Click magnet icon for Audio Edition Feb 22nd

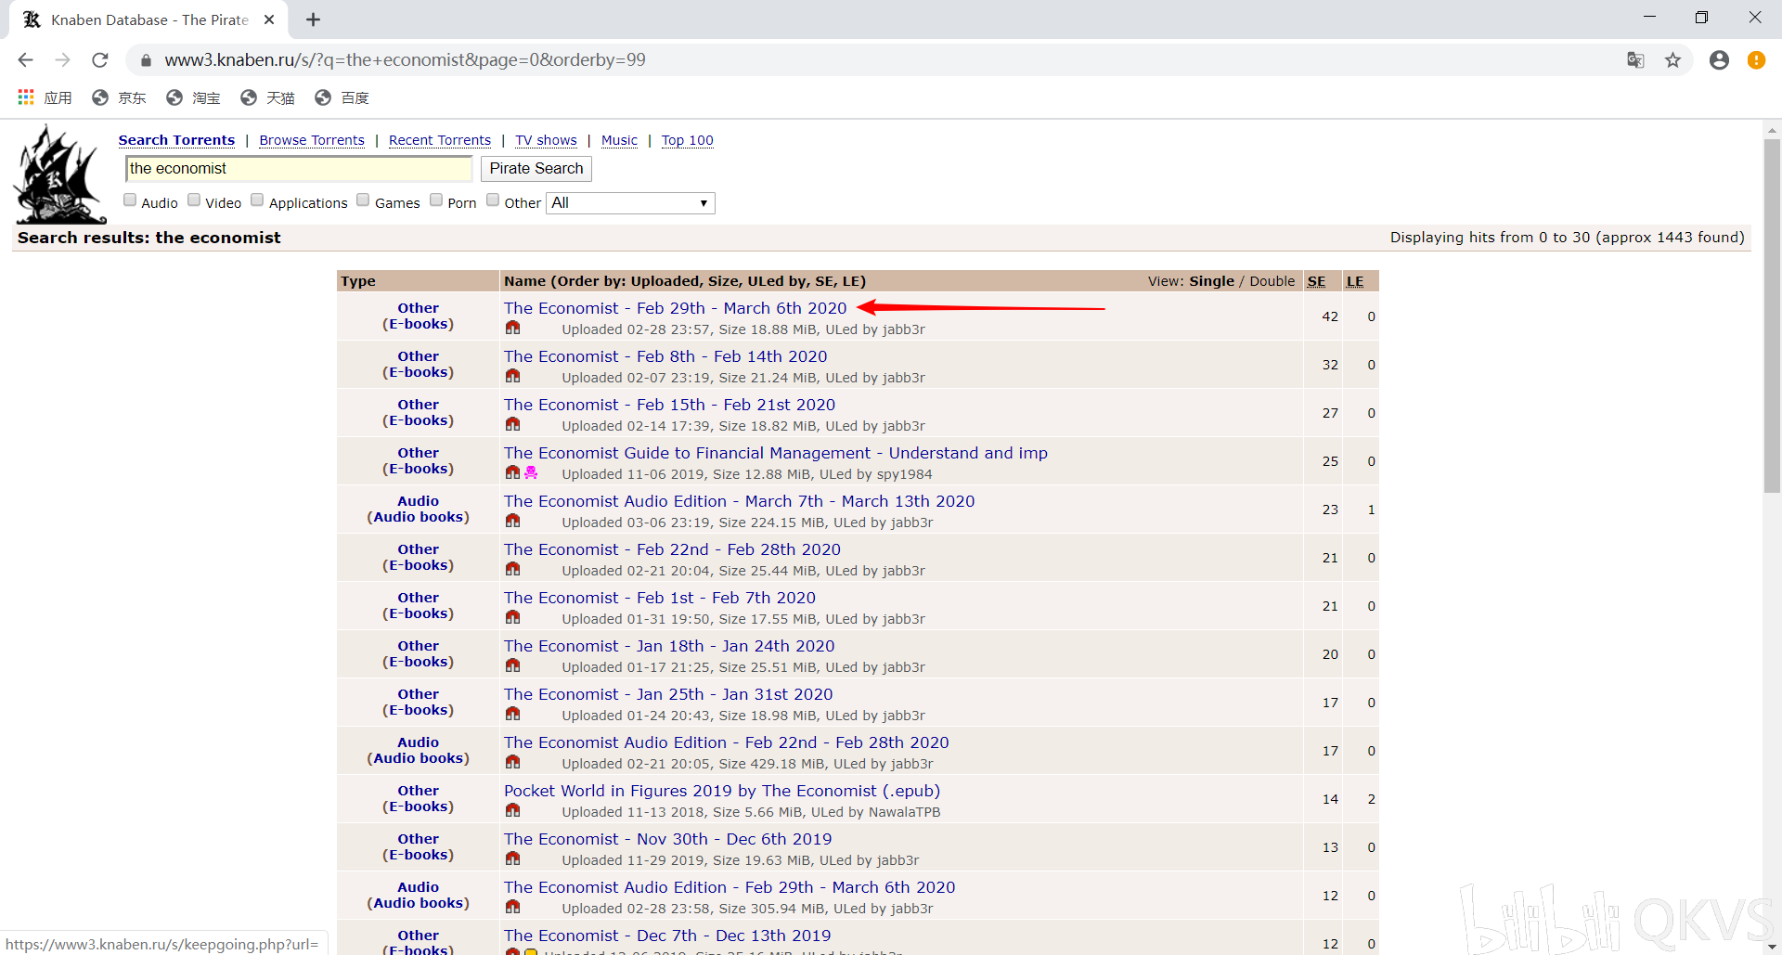[512, 763]
